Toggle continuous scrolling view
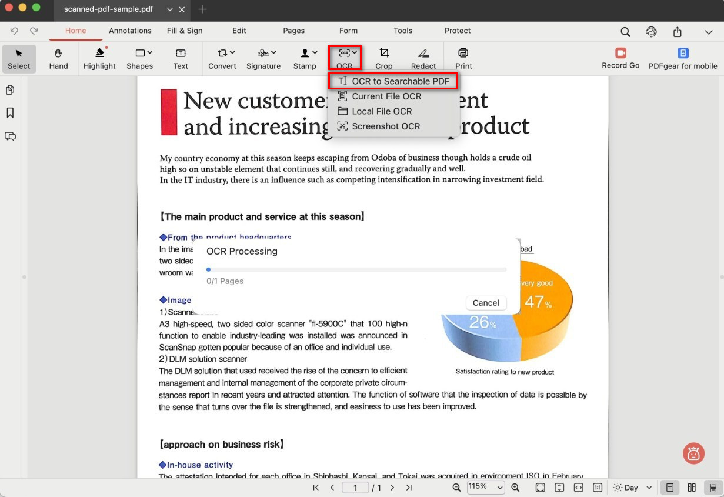 click(x=713, y=488)
